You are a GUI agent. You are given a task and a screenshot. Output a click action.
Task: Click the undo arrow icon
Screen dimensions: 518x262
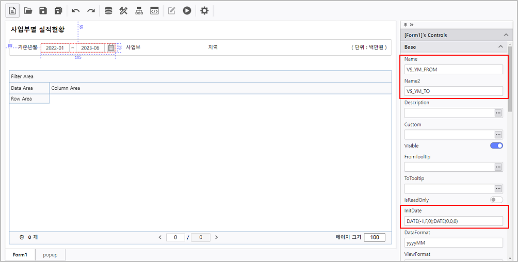76,10
